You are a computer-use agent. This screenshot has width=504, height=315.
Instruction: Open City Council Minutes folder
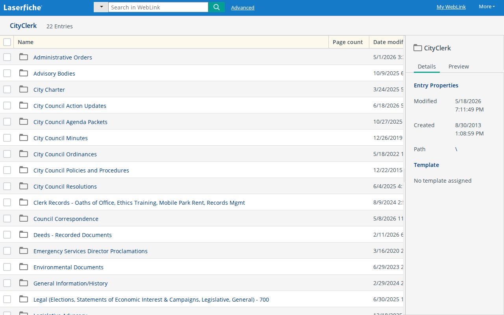61,138
